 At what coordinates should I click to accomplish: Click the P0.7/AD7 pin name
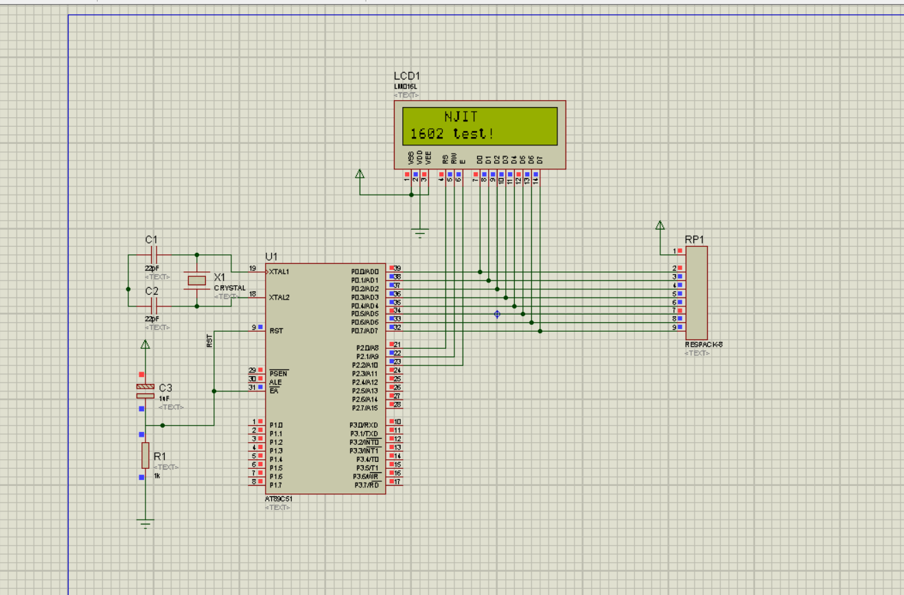tap(365, 331)
